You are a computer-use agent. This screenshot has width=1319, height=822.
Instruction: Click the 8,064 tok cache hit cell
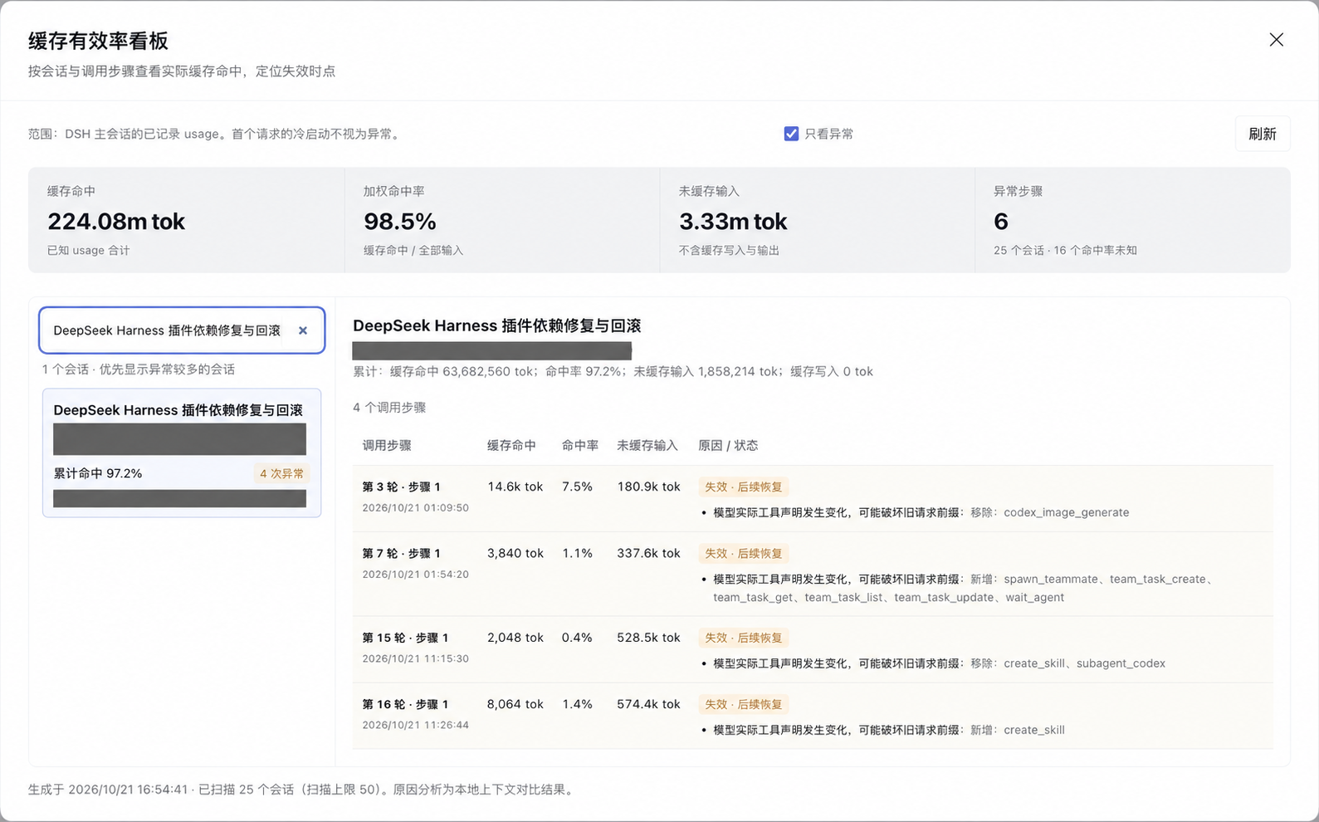coord(515,704)
